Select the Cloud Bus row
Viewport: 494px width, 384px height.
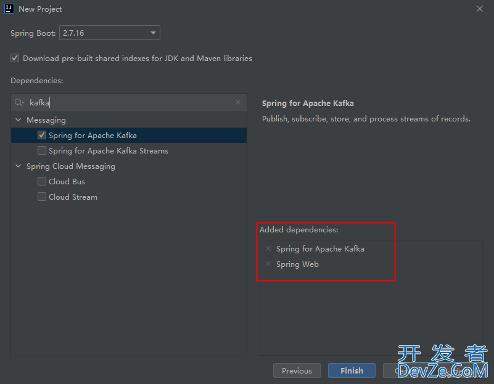(x=129, y=182)
